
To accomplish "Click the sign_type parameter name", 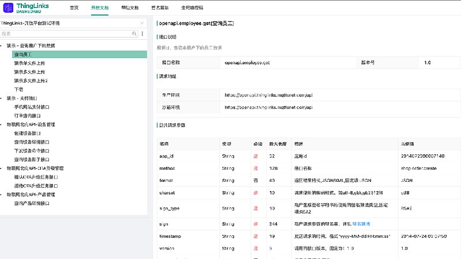I will pyautogui.click(x=169, y=208).
